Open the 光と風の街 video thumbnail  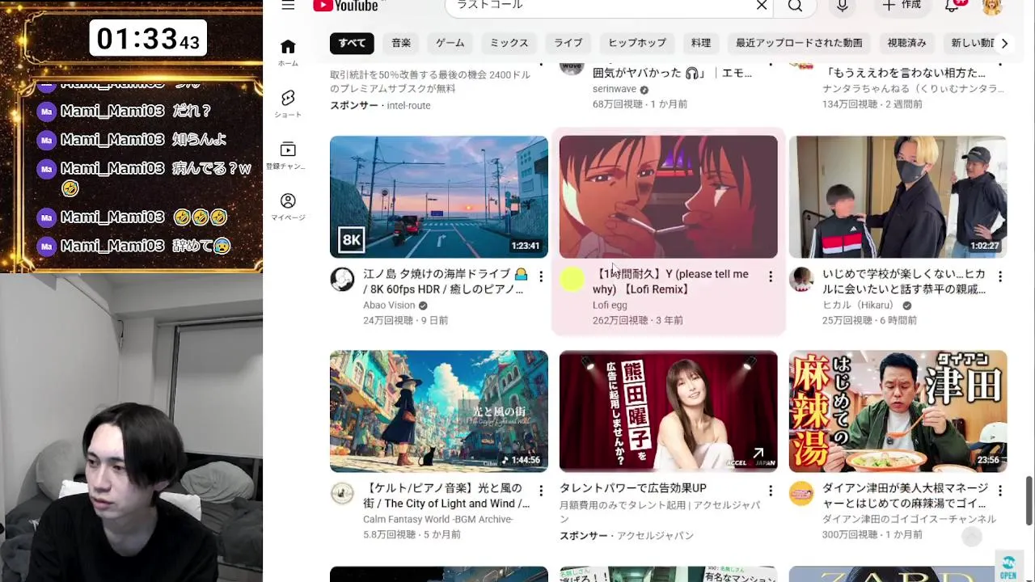click(x=439, y=411)
